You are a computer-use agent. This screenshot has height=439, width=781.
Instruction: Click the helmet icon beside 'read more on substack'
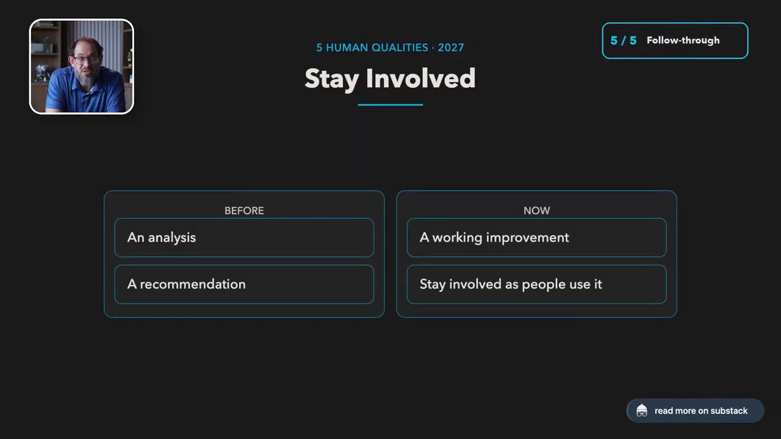pos(642,411)
